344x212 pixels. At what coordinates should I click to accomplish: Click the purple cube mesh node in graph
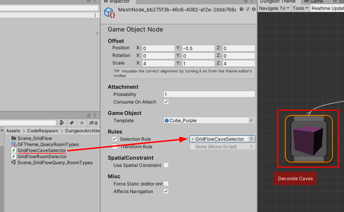(309, 139)
